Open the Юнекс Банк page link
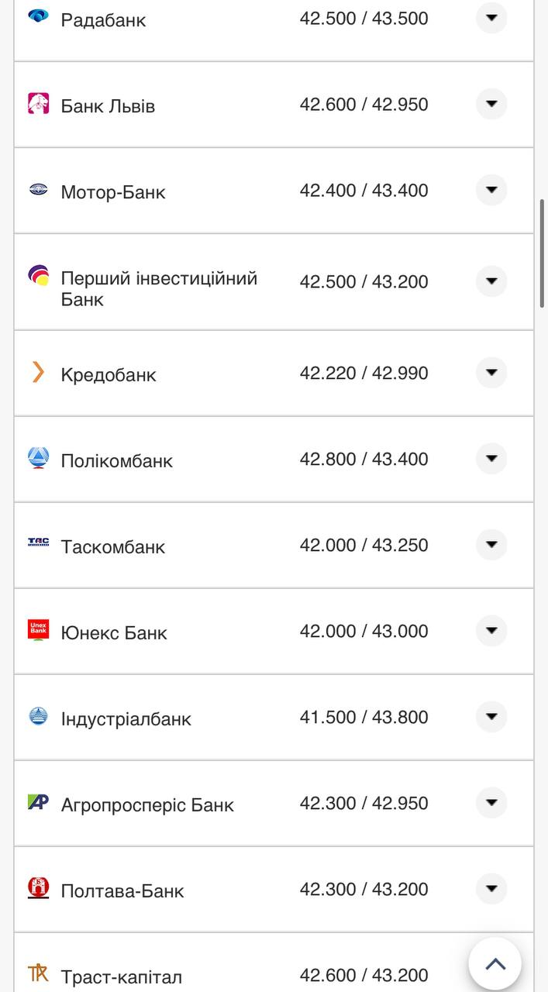Image resolution: width=548 pixels, height=992 pixels. (x=114, y=632)
